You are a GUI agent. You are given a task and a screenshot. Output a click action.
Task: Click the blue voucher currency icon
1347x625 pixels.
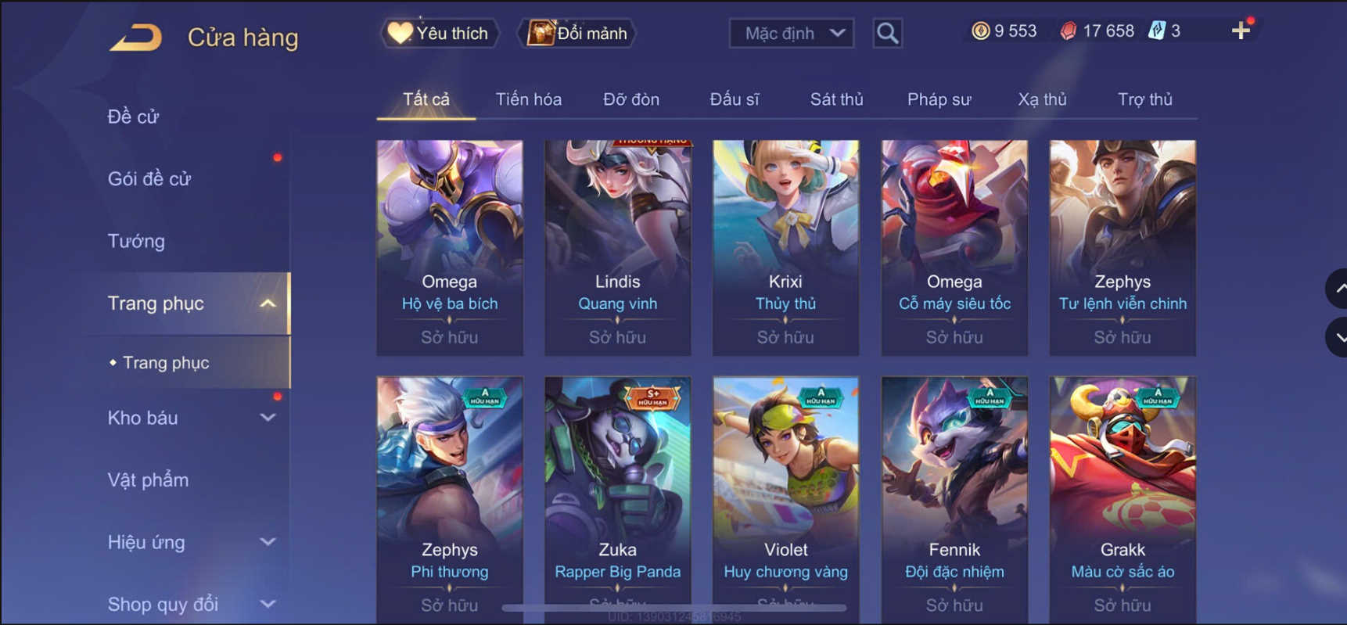(x=1156, y=31)
